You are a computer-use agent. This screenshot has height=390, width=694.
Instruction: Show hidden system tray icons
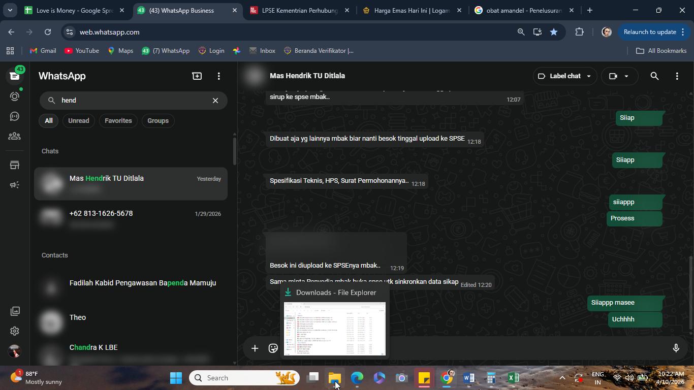[x=562, y=378]
